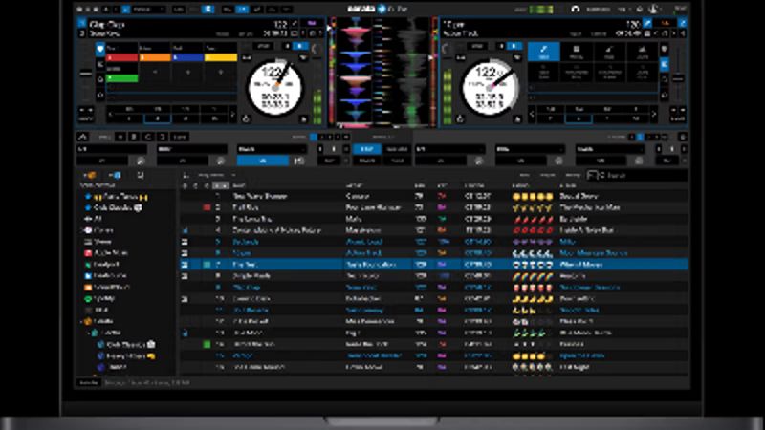Open Apple Music in the library sidebar
The height and width of the screenshot is (430, 765).
[106, 253]
